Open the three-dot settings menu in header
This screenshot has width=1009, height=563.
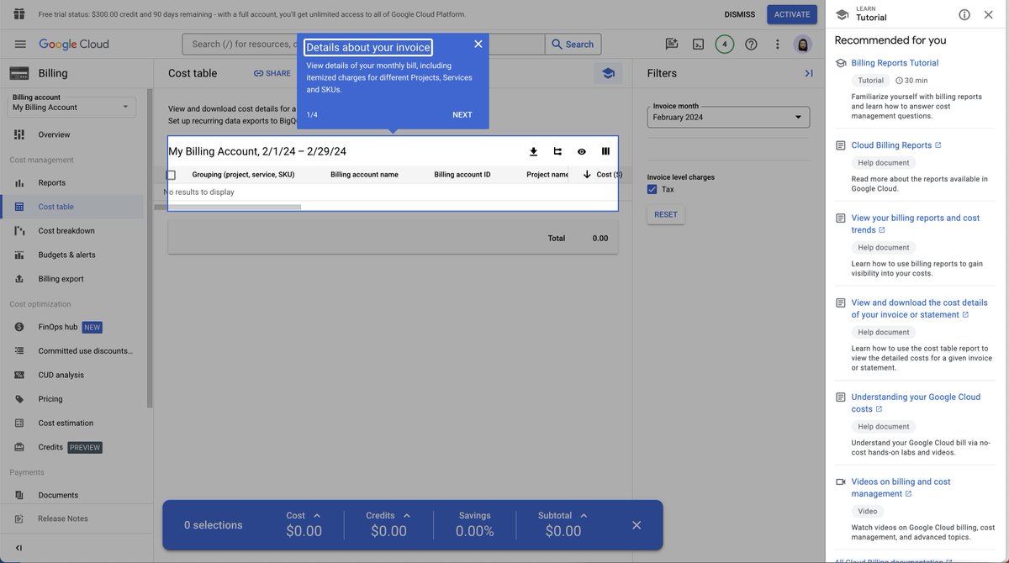pos(777,45)
